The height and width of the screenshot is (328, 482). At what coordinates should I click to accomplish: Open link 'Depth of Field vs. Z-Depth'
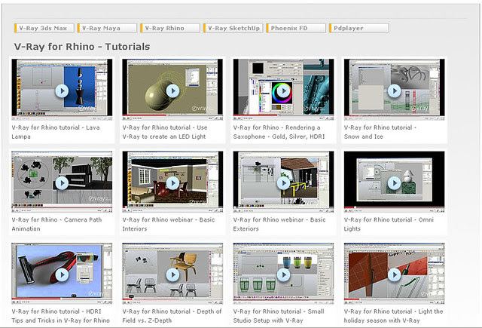(172, 316)
